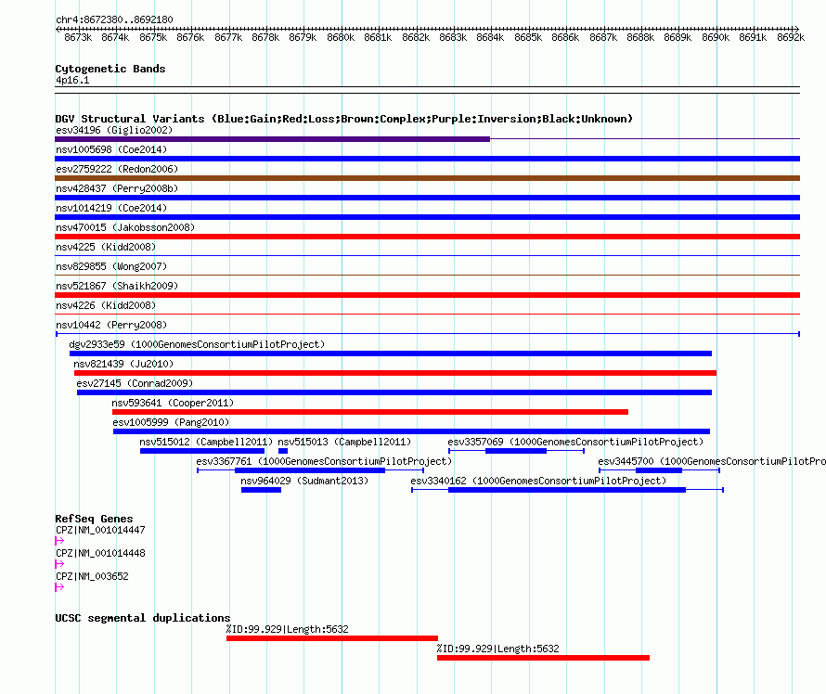826x694 pixels.
Task: Select the esv3367761 blue feature bar
Action: tap(310, 470)
